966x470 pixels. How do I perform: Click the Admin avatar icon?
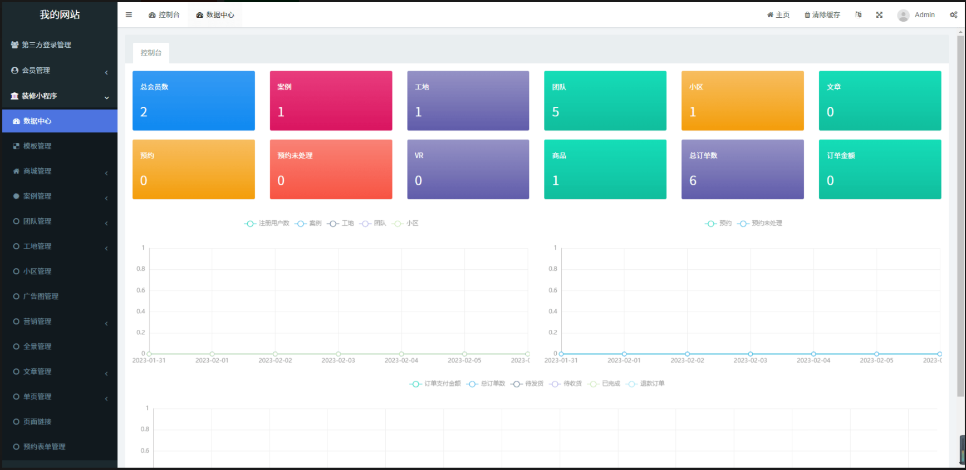903,15
